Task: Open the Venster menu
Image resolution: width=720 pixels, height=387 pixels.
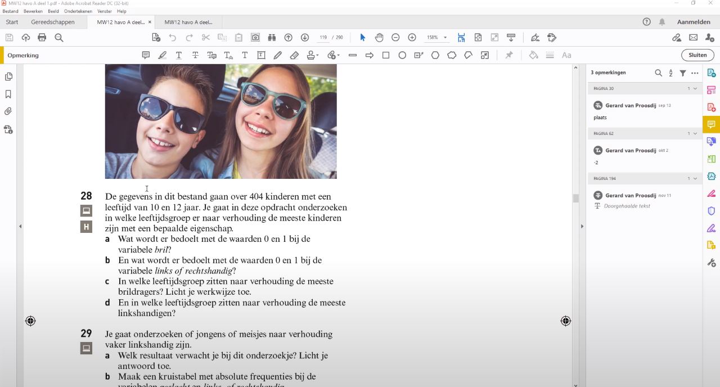Action: pyautogui.click(x=105, y=11)
